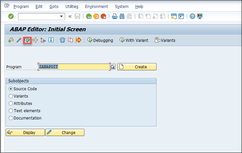
Task: Click the First Page icon
Action: [x=140, y=16]
